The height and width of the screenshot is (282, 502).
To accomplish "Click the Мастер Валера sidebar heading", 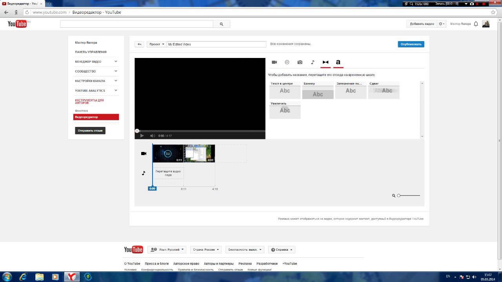I will coord(86,42).
